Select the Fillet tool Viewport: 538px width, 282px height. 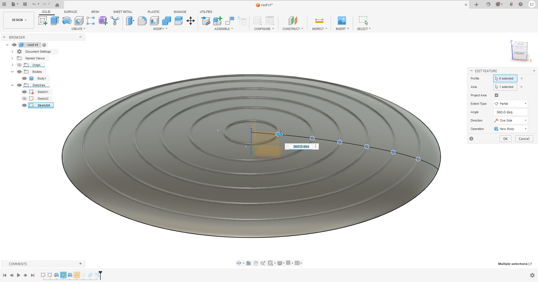(x=142, y=21)
